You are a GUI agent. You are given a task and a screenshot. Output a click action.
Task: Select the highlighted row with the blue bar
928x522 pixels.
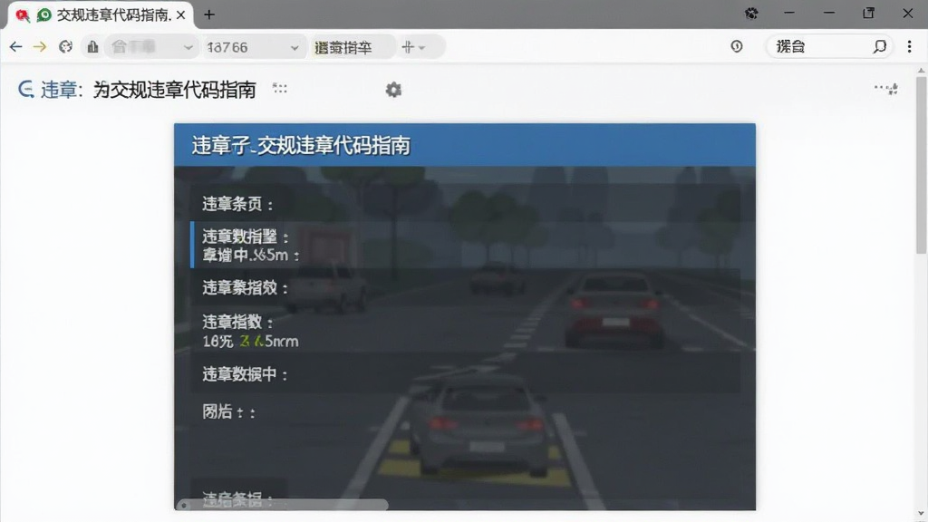point(465,245)
